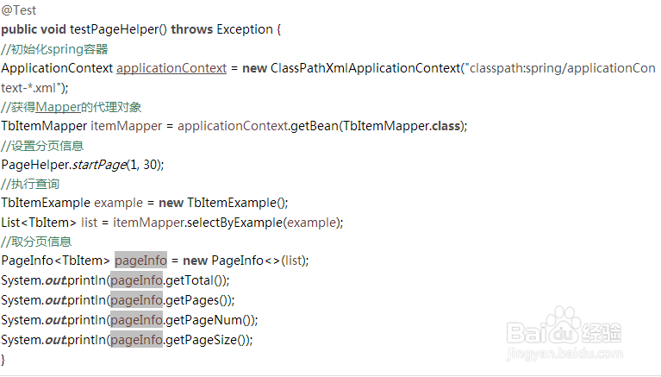The width and height of the screenshot is (661, 377).
Task: Click the underlined applicationContext variable
Action: (x=171, y=68)
